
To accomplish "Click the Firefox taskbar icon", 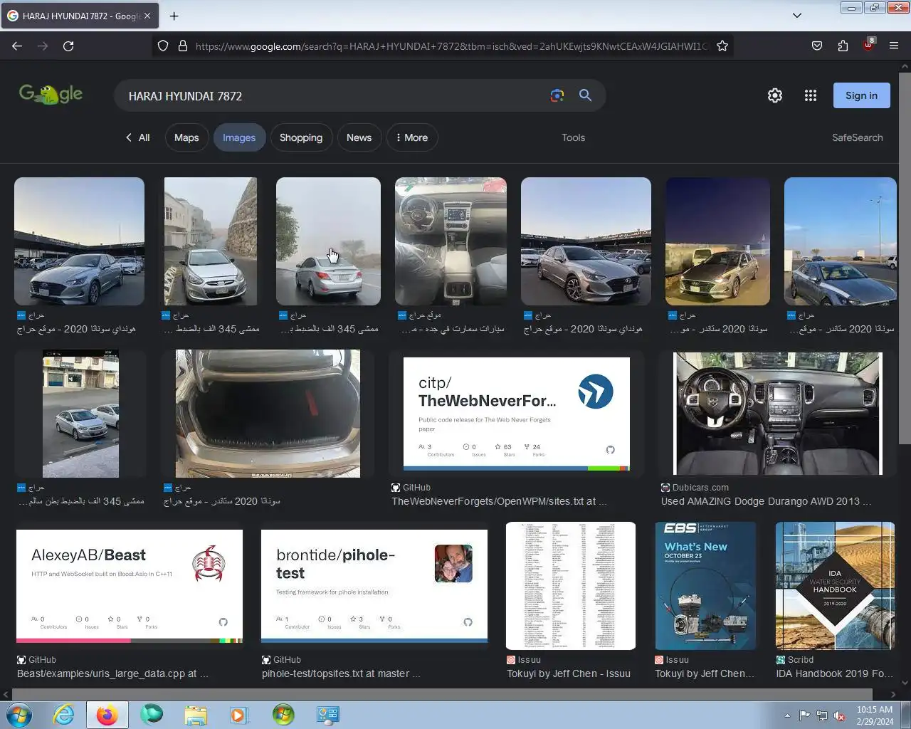I will [107, 715].
